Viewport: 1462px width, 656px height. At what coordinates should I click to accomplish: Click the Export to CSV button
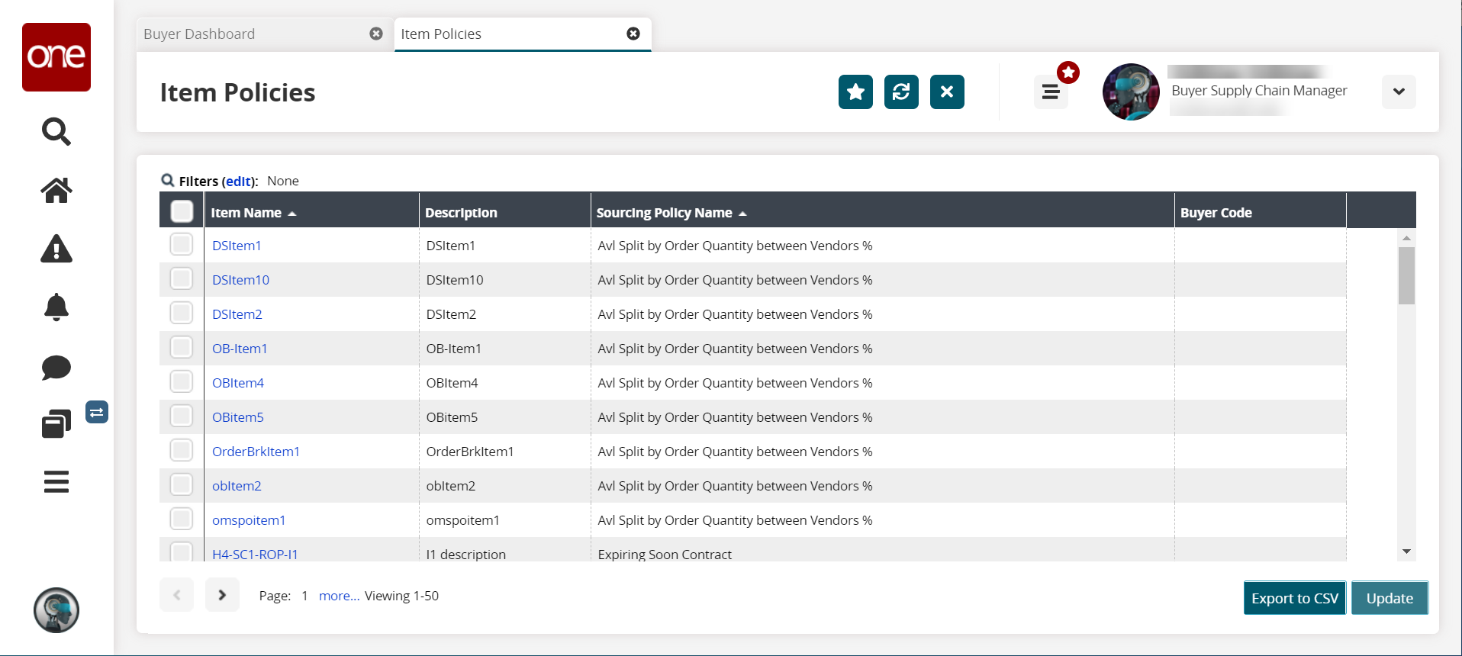(1294, 598)
